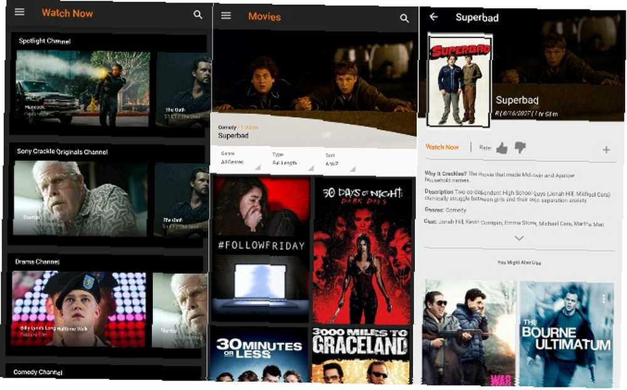Tap Superbad title in top bar
The image size is (627, 390).
pos(477,18)
